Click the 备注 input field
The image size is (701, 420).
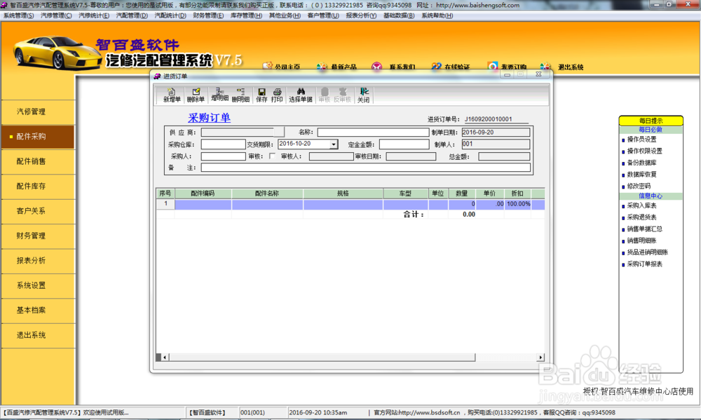(366, 168)
